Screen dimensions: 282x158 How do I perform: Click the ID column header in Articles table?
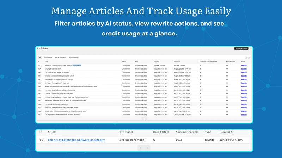click(39, 62)
